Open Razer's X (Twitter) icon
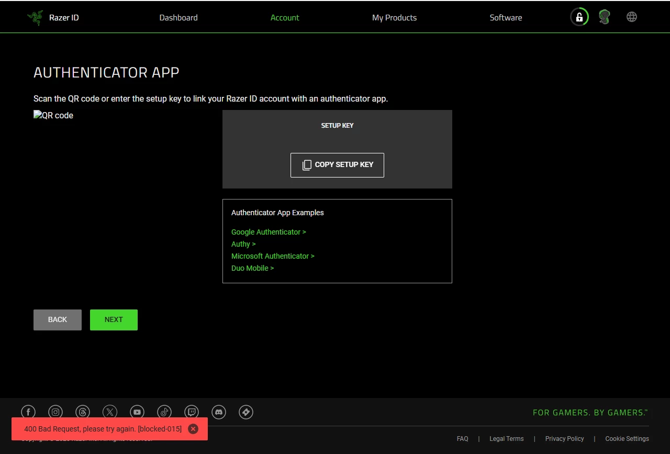Screen dimensions: 670x454 click(110, 413)
